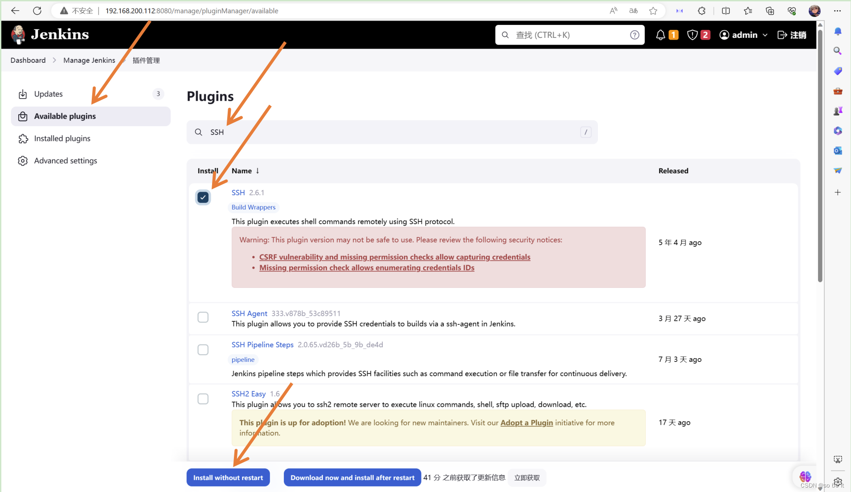
Task: Go to Manage Jenkins breadcrumb
Action: 89,60
